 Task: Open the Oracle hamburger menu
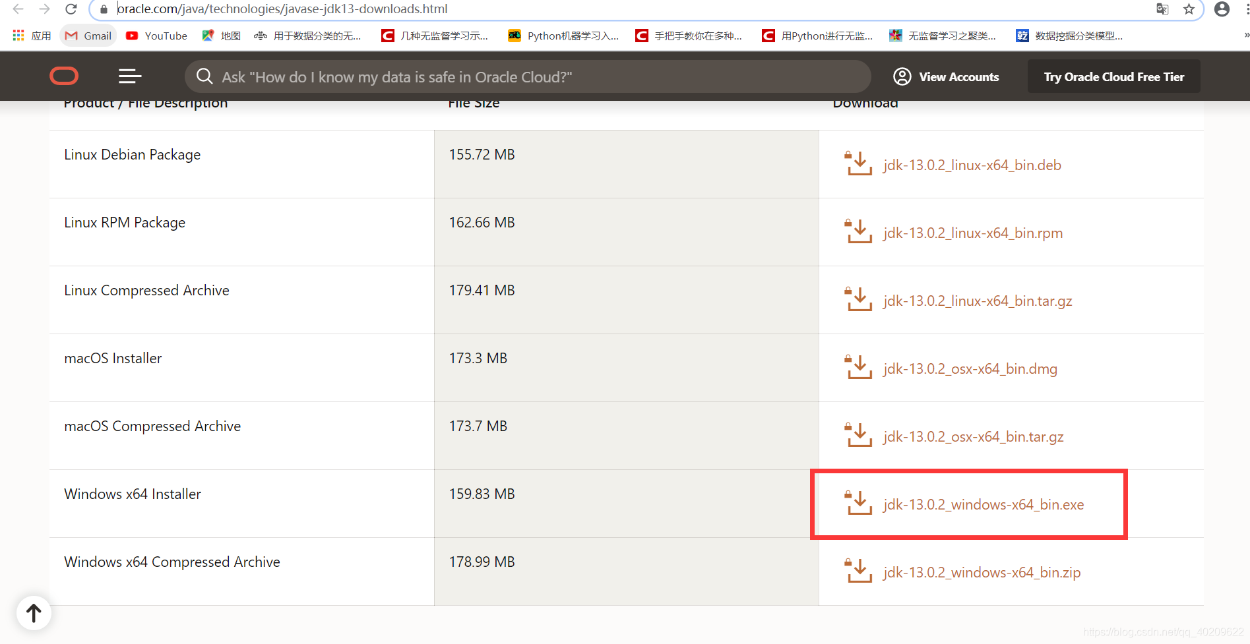(x=130, y=76)
